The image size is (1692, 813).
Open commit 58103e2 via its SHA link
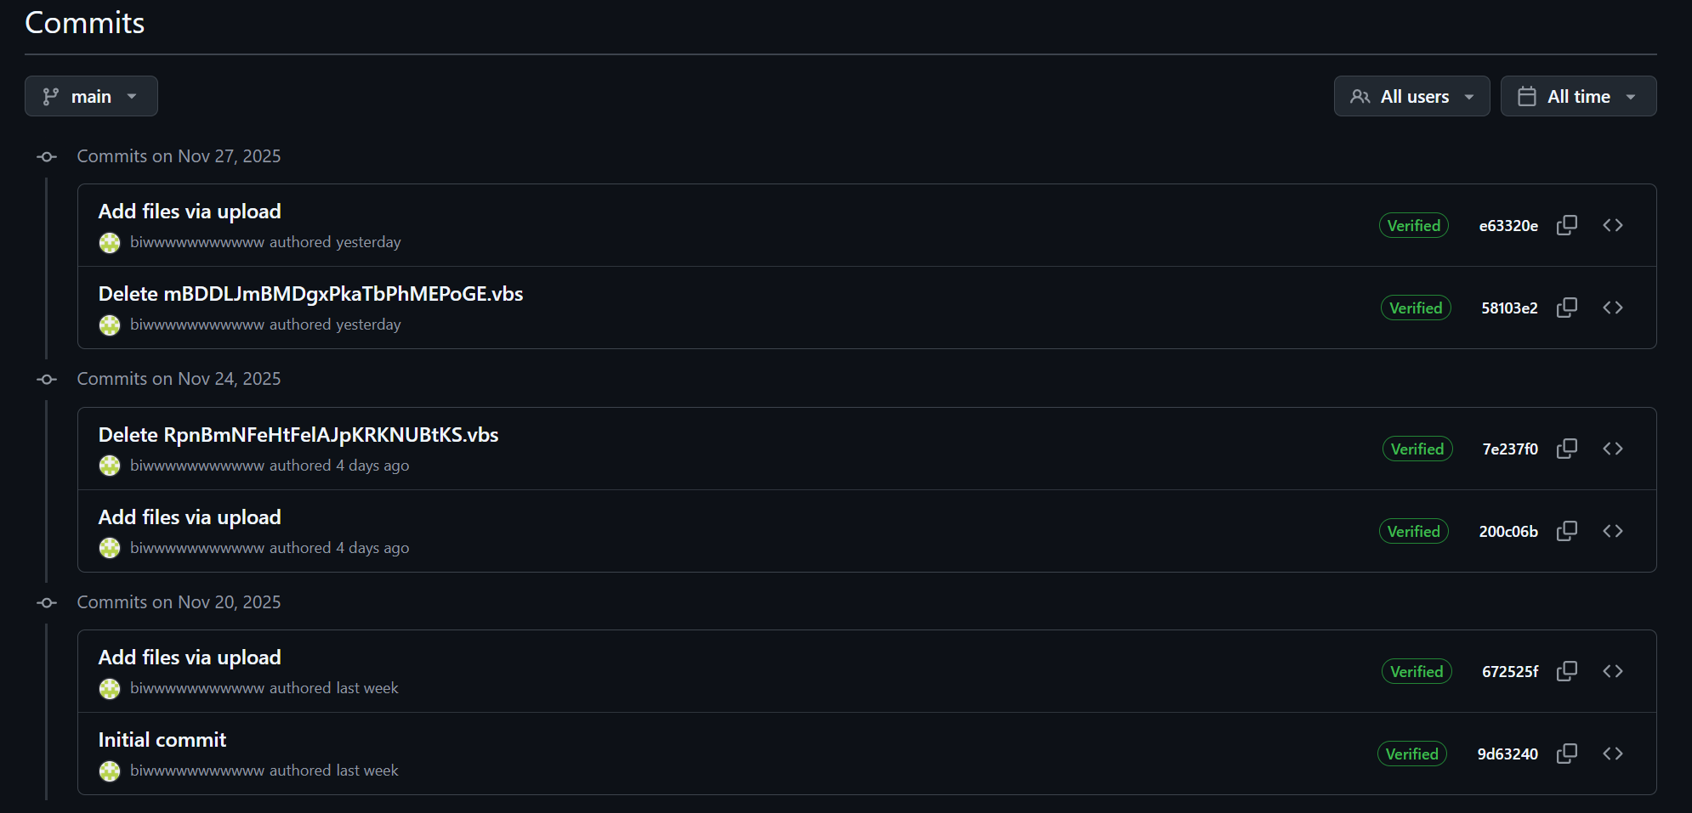tap(1509, 308)
